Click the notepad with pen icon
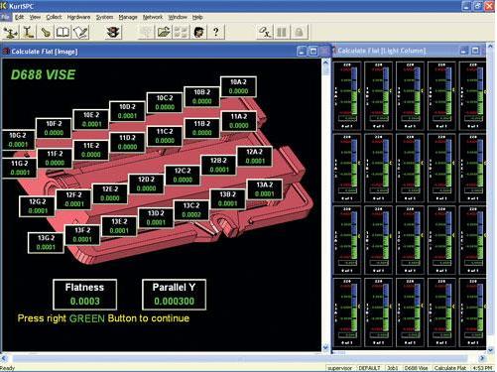This screenshot has height=372, width=497. point(80,32)
